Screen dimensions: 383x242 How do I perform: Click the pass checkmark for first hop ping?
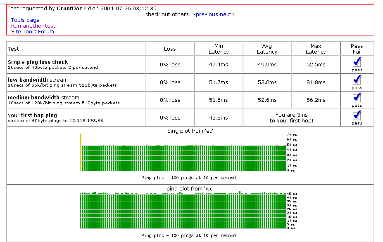(357, 115)
